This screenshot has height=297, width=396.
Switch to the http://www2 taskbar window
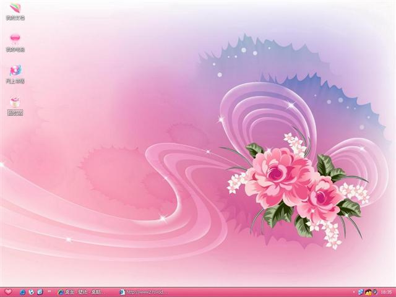(144, 292)
